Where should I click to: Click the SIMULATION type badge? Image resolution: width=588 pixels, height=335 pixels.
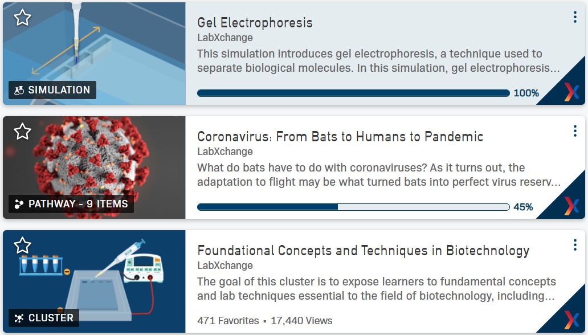tap(52, 90)
